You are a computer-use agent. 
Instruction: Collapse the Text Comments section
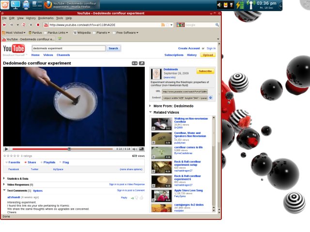(x=4, y=190)
